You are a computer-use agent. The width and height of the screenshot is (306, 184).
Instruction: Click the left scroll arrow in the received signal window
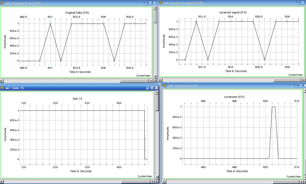[x=160, y=80]
